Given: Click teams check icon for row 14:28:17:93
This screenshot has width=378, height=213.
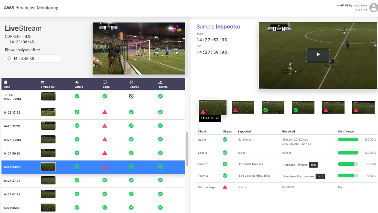Looking at the screenshot, I should tap(160, 112).
